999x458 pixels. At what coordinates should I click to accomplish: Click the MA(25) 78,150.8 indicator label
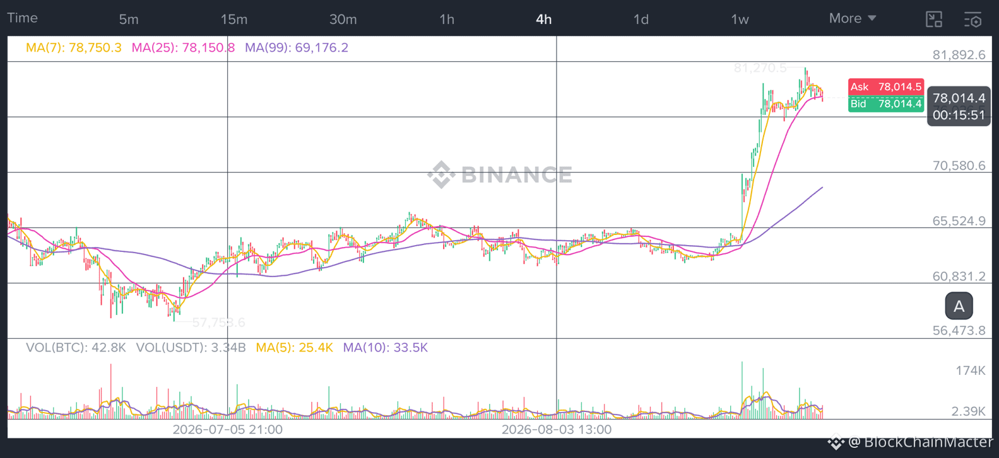pyautogui.click(x=183, y=48)
